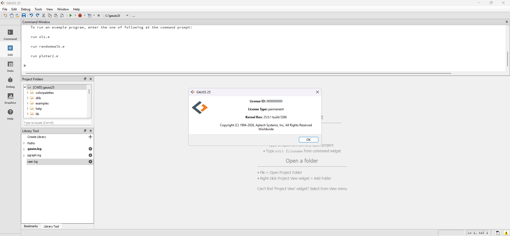
Task: Click the red Debug bug toolbar icon
Action: coord(80,15)
